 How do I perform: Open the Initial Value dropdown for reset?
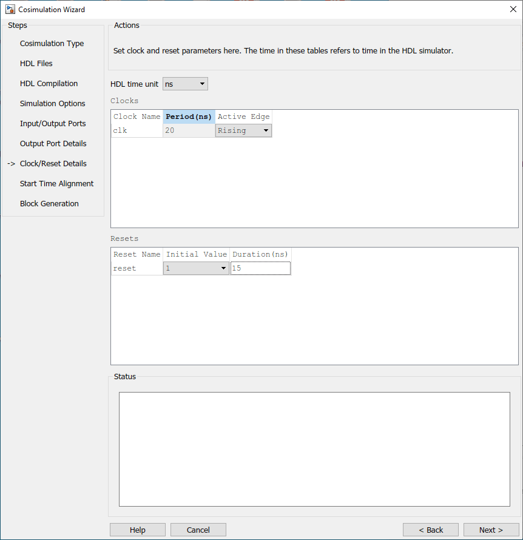click(x=223, y=268)
